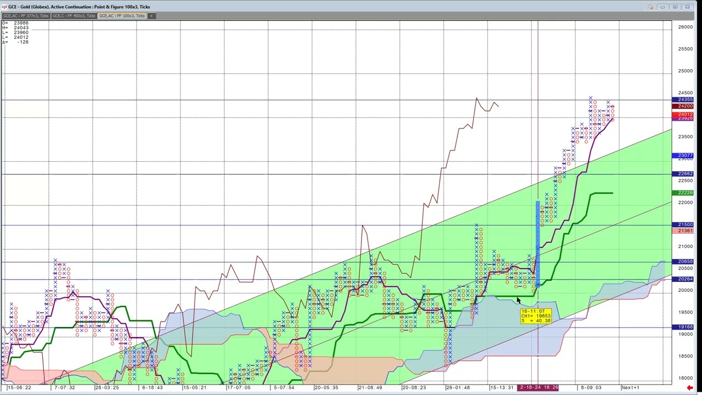The image size is (702, 395).
Task: Click the 22662 blue price marker
Action: point(683,174)
